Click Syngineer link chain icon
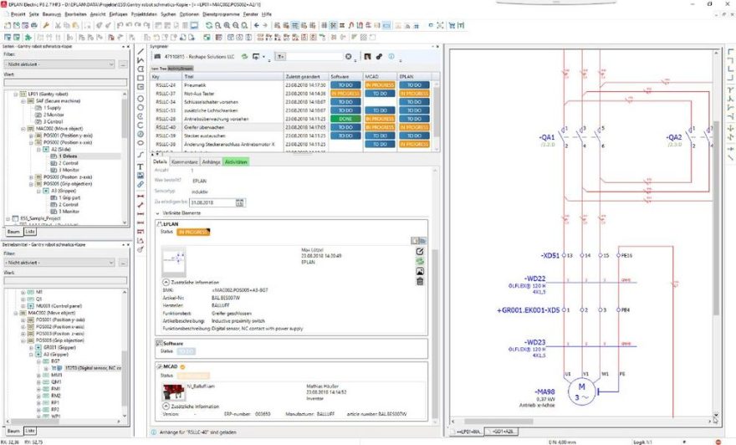 pyautogui.click(x=379, y=56)
